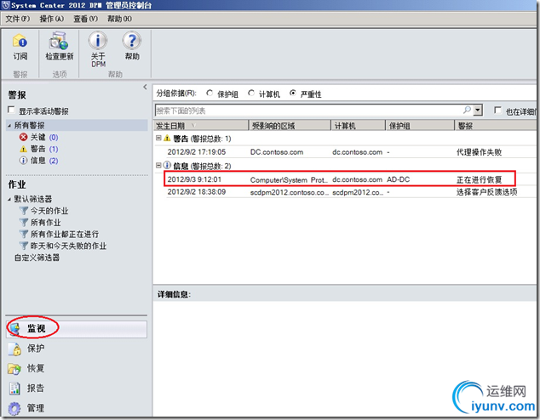This screenshot has height=420, width=540.
Task: Open the 文件(F) menu
Action: [x=18, y=19]
